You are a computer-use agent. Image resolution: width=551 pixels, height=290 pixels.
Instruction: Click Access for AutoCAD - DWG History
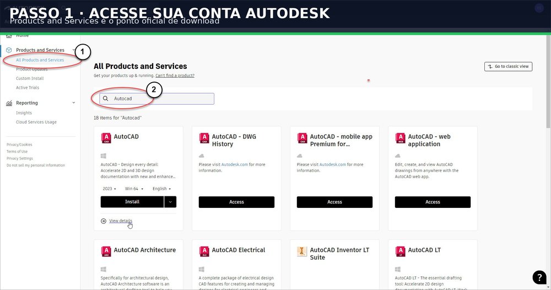coord(236,202)
